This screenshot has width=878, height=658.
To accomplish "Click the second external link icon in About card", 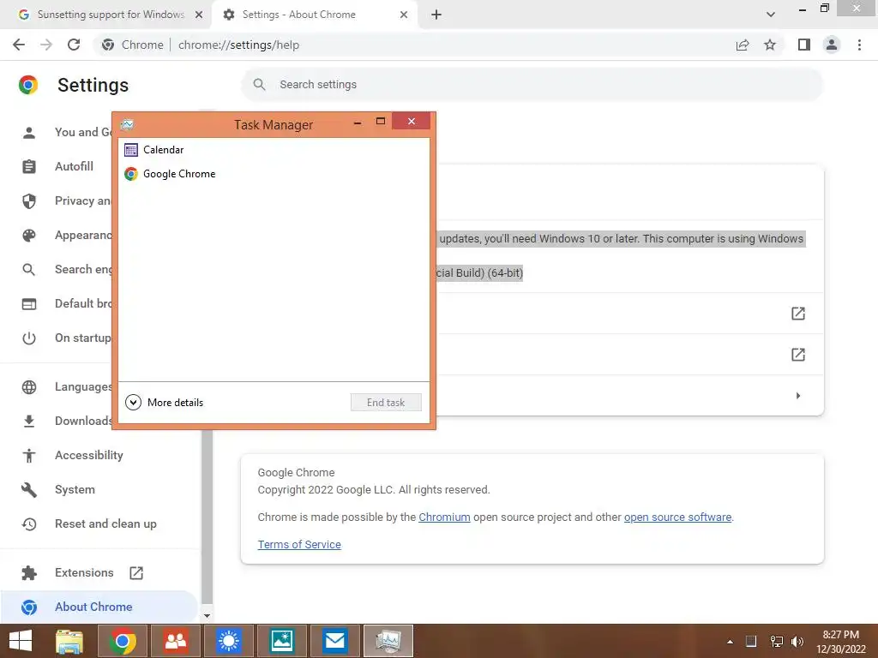I will point(798,354).
